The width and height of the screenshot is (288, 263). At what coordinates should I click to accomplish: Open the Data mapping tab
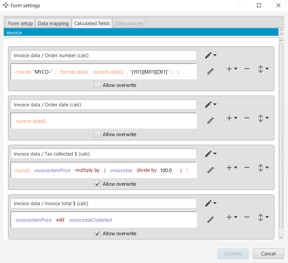coord(53,23)
